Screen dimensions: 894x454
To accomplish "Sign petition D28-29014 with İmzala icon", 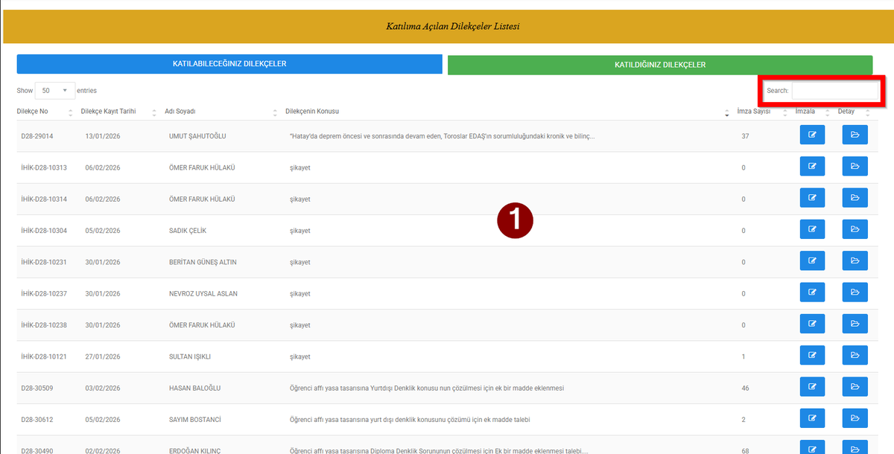I will click(x=812, y=135).
